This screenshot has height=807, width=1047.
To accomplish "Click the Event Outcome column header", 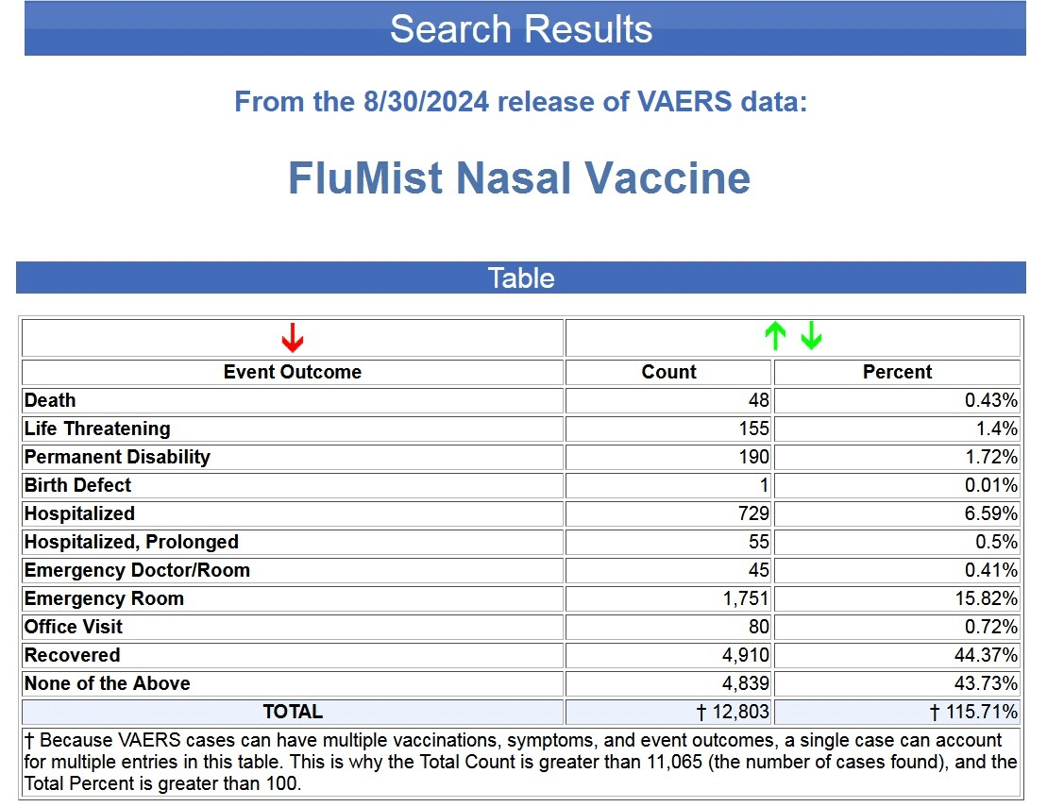I will click(x=293, y=372).
